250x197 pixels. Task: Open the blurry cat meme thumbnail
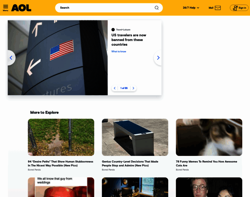click(209, 137)
